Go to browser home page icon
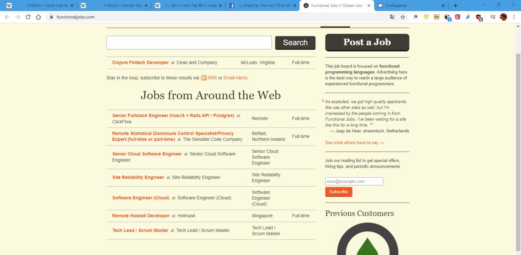This screenshot has width=521, height=255. point(38,17)
